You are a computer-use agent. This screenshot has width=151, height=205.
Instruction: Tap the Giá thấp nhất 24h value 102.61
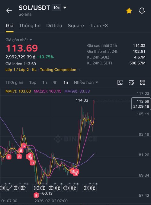pos(139,51)
